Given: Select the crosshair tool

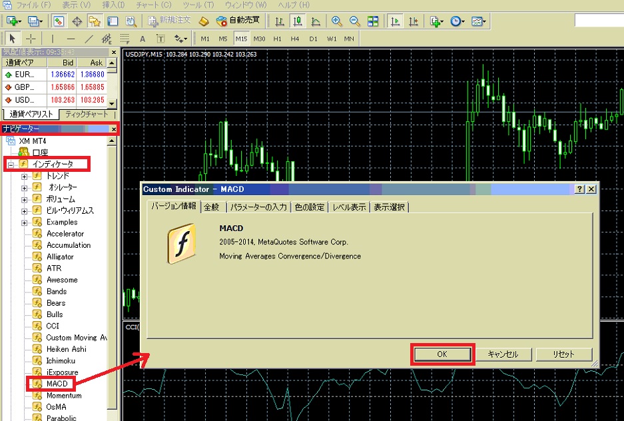Looking at the screenshot, I should pyautogui.click(x=31, y=39).
